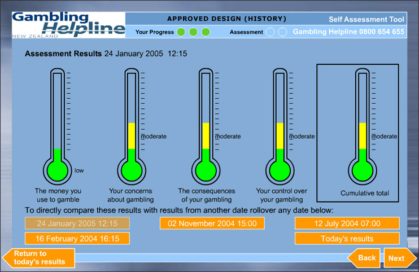Select the 12 July 2004 07:00 date
419x272 pixels.
pyautogui.click(x=347, y=223)
